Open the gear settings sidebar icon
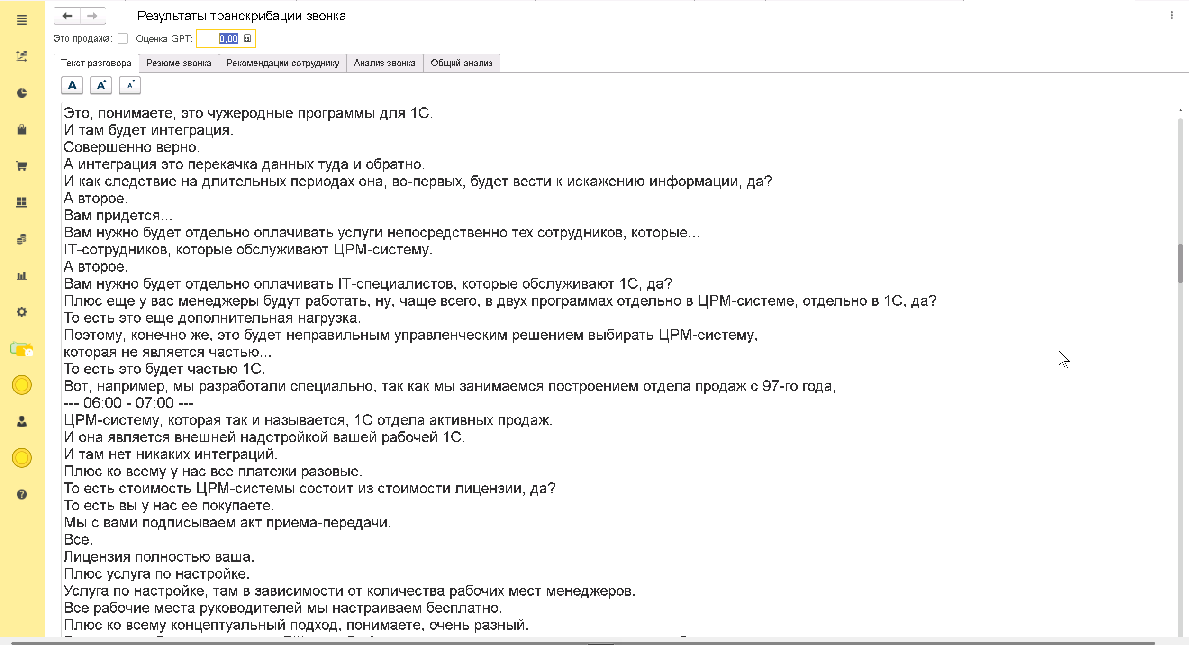This screenshot has height=645, width=1189. (x=22, y=312)
